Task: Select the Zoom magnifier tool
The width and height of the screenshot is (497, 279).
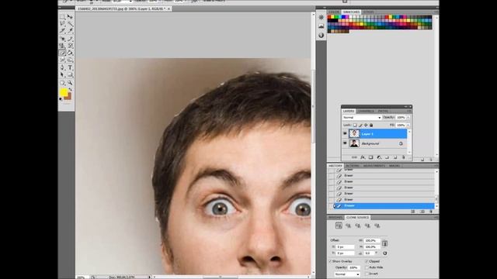Action: point(70,83)
